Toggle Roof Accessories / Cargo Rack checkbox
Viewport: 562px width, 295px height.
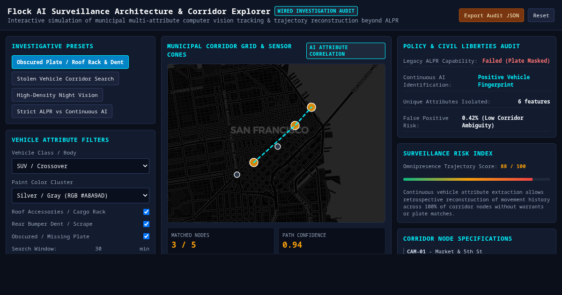(x=146, y=212)
